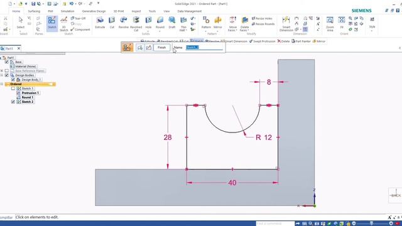Select the Mirror tool in Pattern group

[x=218, y=23]
